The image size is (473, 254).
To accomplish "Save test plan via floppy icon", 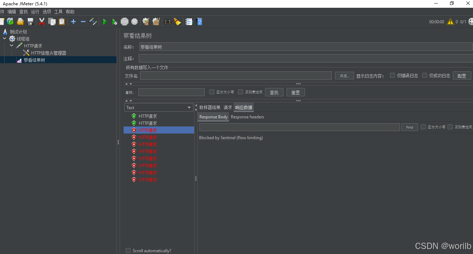I will pyautogui.click(x=30, y=22).
